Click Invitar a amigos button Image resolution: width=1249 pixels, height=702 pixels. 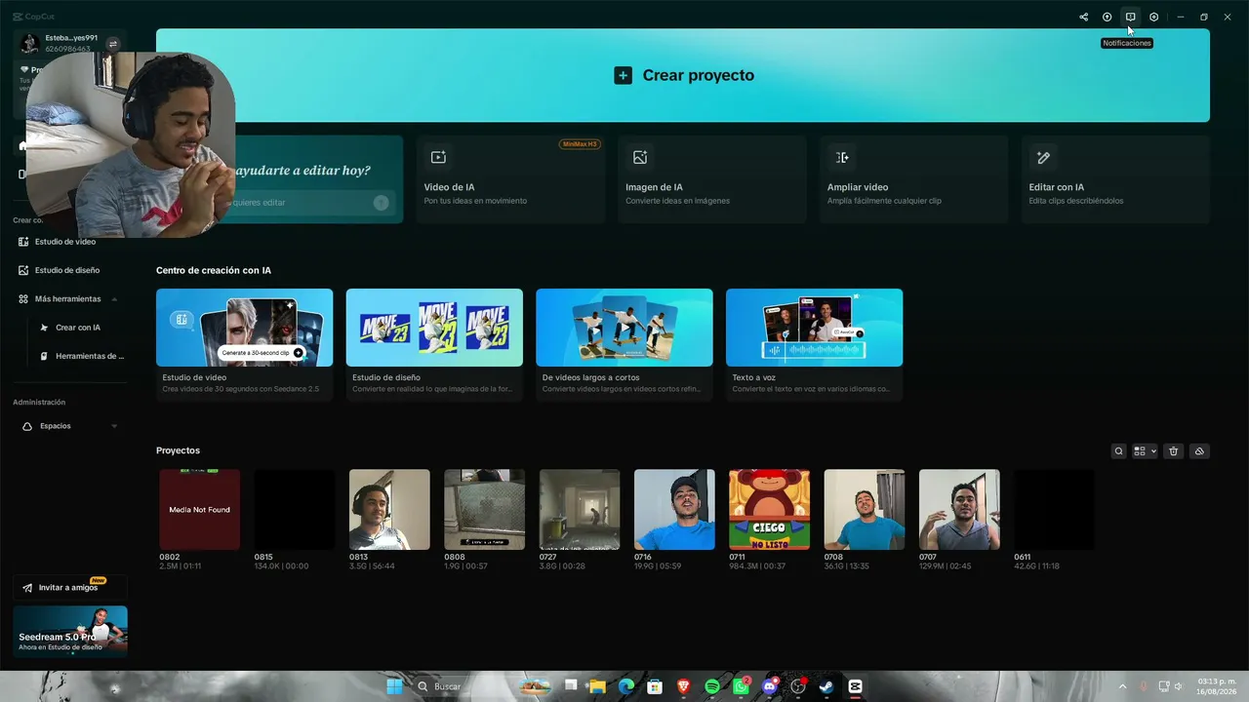pyautogui.click(x=69, y=588)
